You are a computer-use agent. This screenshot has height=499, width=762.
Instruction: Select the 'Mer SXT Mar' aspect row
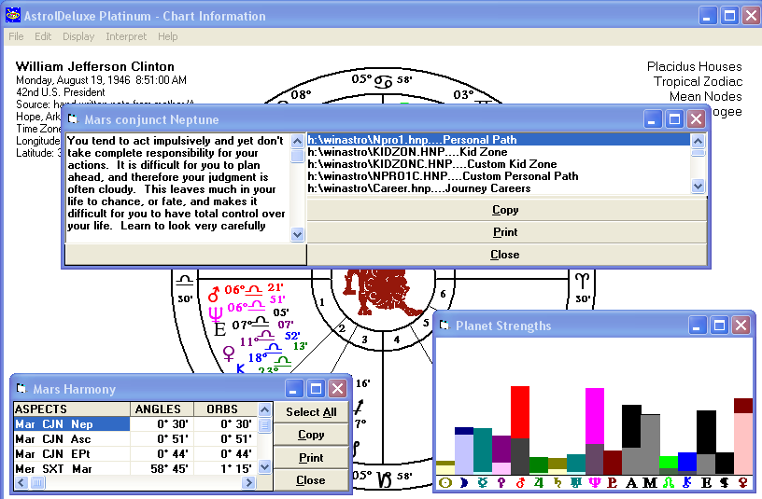click(135, 469)
